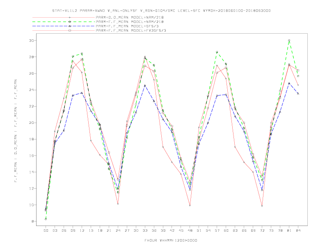Viewport: 325px width, 251px height.
Task: Select legend entry PARM=F.F_MEAN MODEL=GFS/3
Action: coord(127,26)
